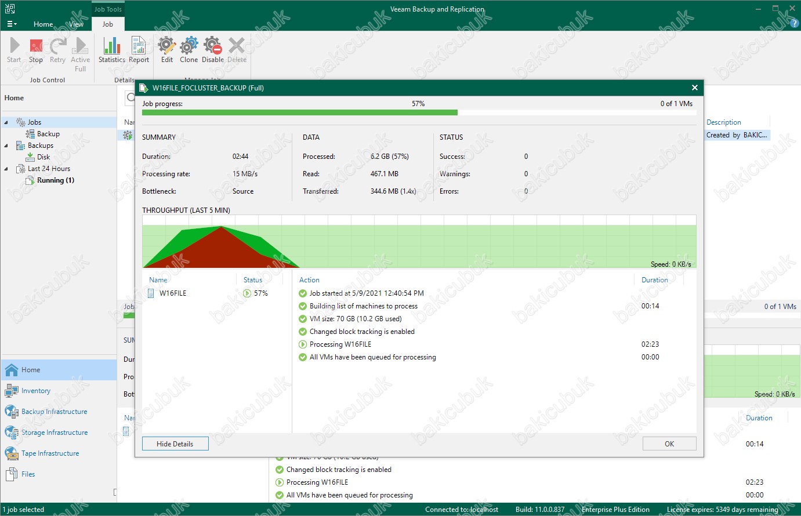Viewport: 801px width, 516px height.
Task: Open the help icon
Action: 795,24
